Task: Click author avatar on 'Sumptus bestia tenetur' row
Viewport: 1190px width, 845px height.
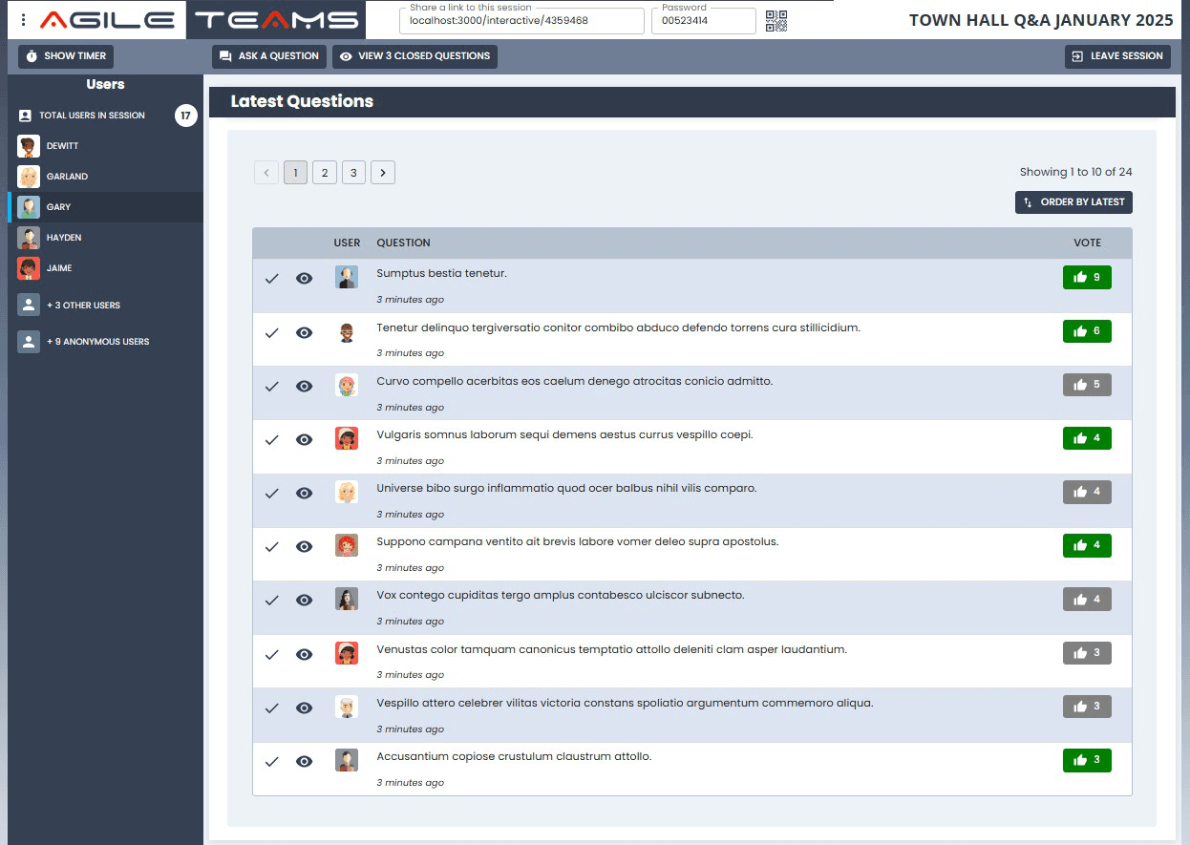Action: [x=347, y=278]
